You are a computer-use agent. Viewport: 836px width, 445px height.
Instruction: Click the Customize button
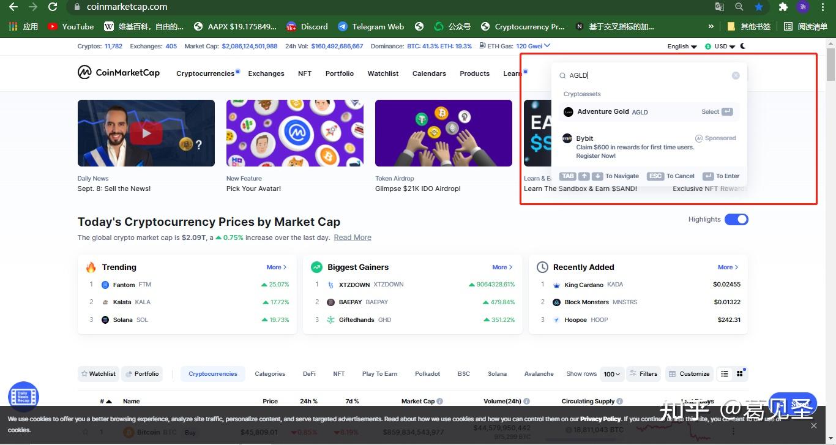[x=689, y=373]
